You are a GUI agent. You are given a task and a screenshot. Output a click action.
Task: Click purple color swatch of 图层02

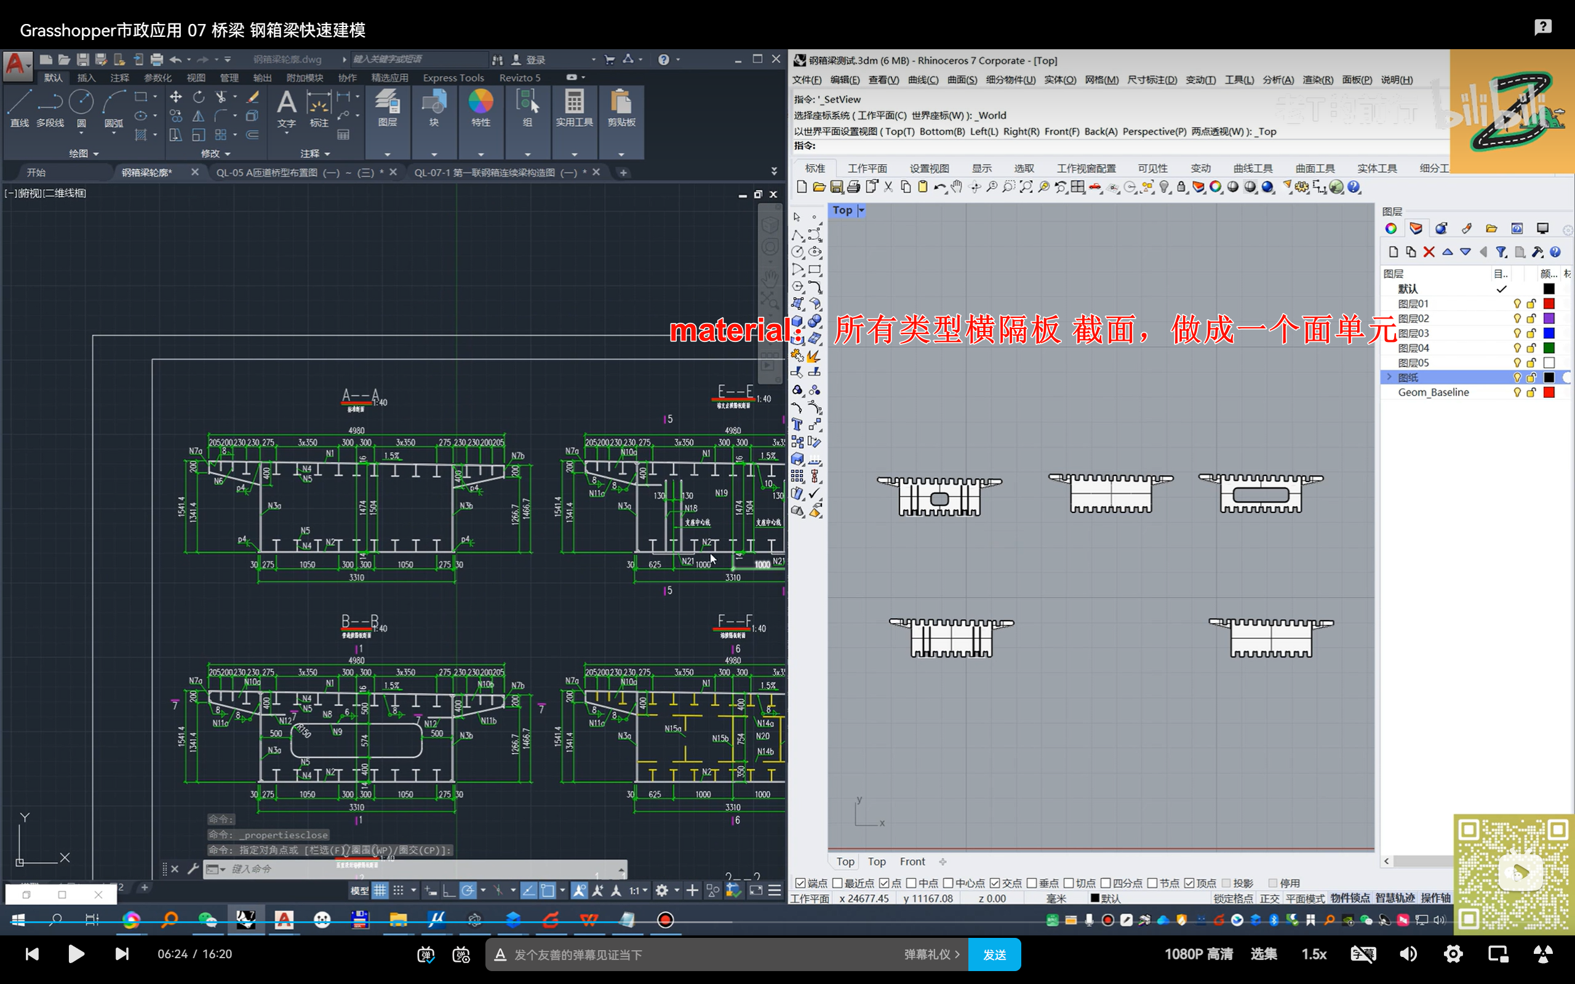click(1549, 319)
